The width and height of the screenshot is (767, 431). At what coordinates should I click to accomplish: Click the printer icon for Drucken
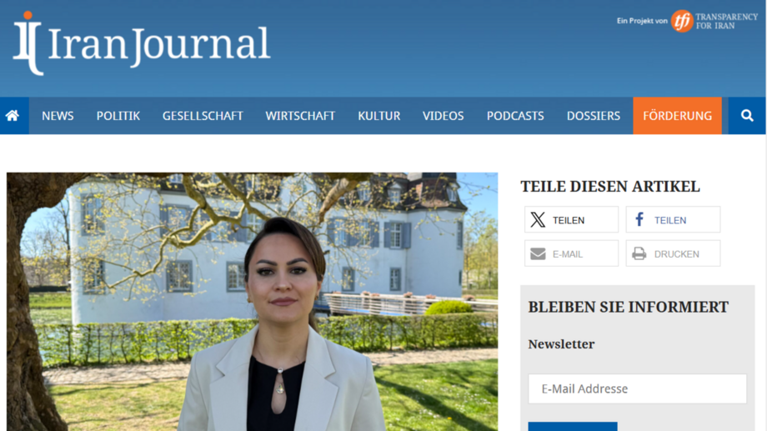639,253
